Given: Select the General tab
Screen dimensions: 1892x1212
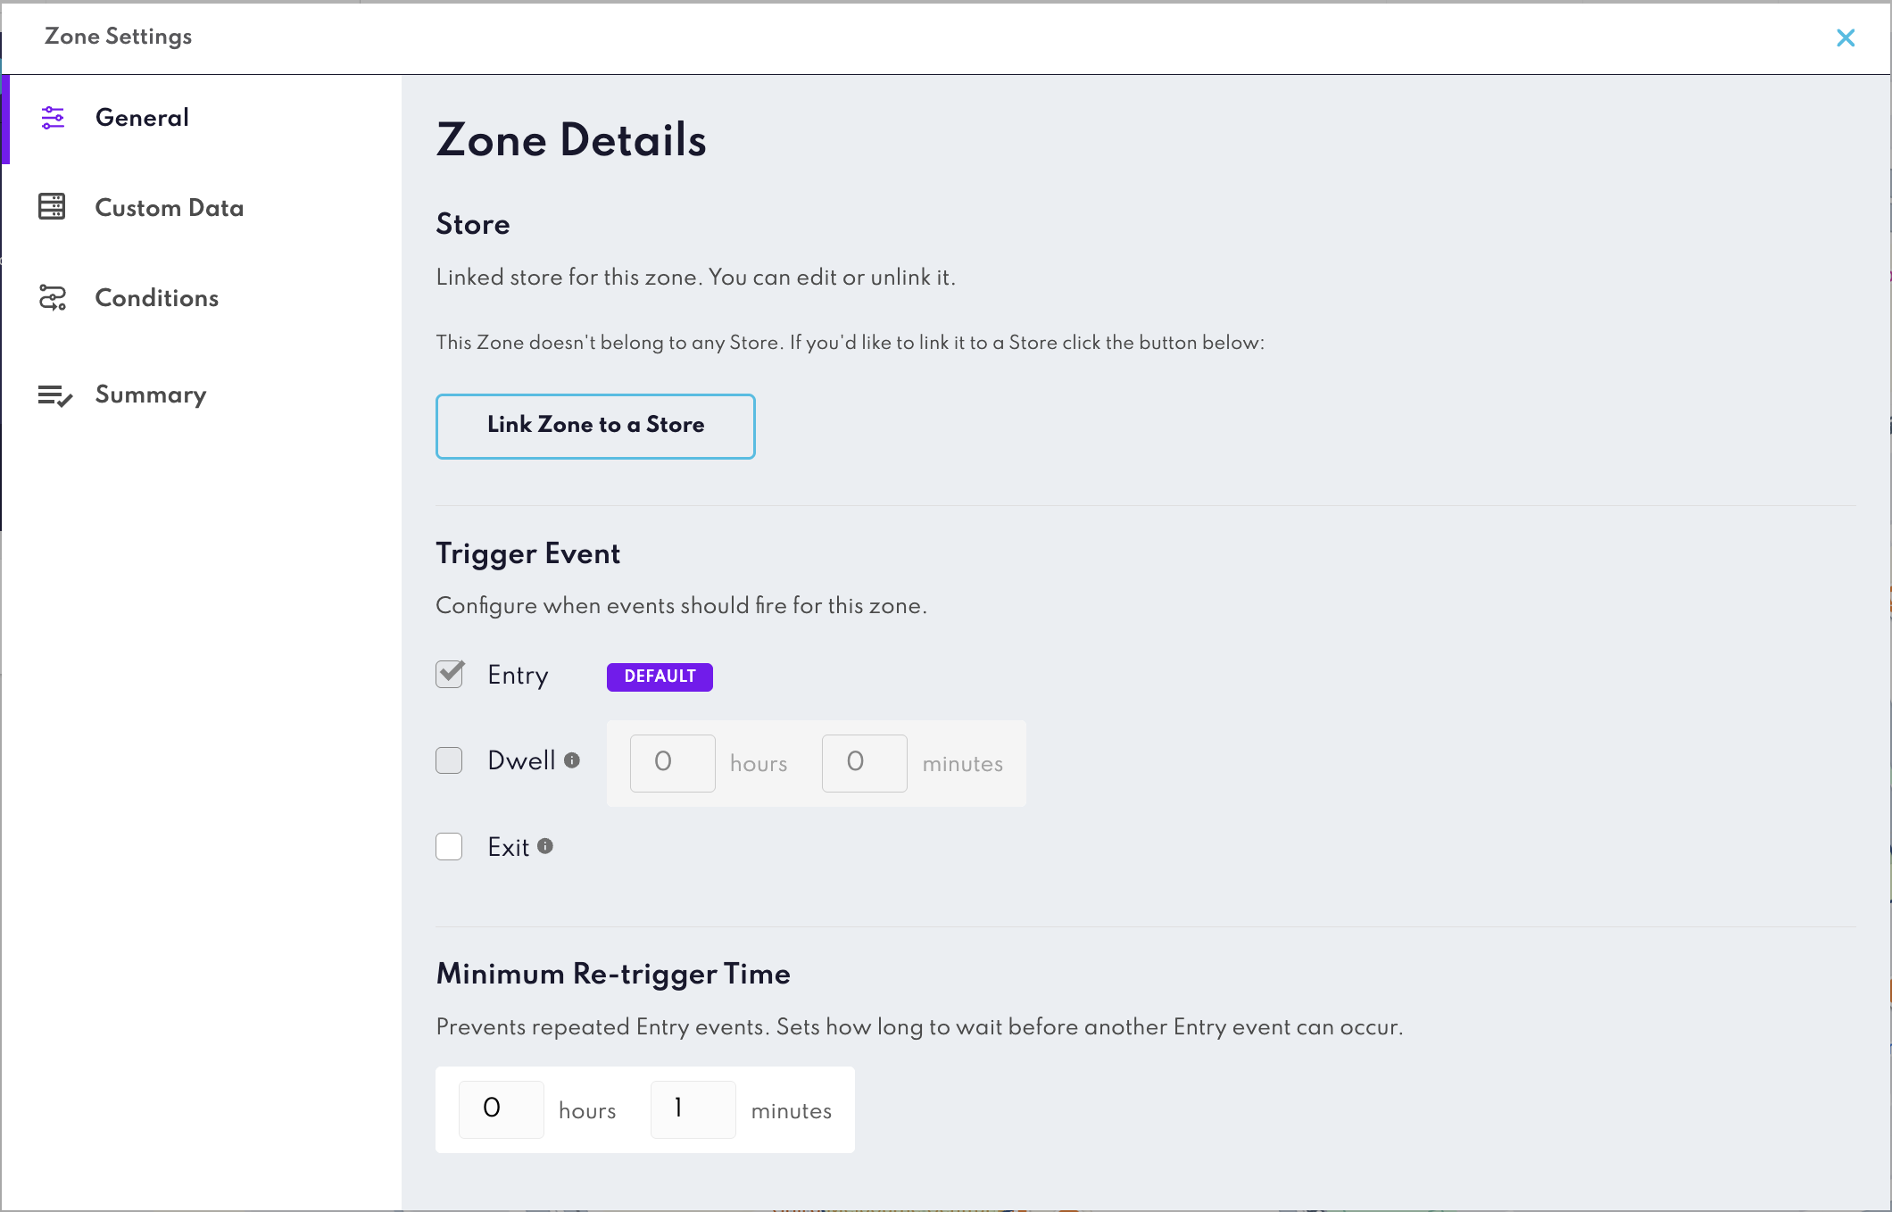Looking at the screenshot, I should tap(142, 118).
